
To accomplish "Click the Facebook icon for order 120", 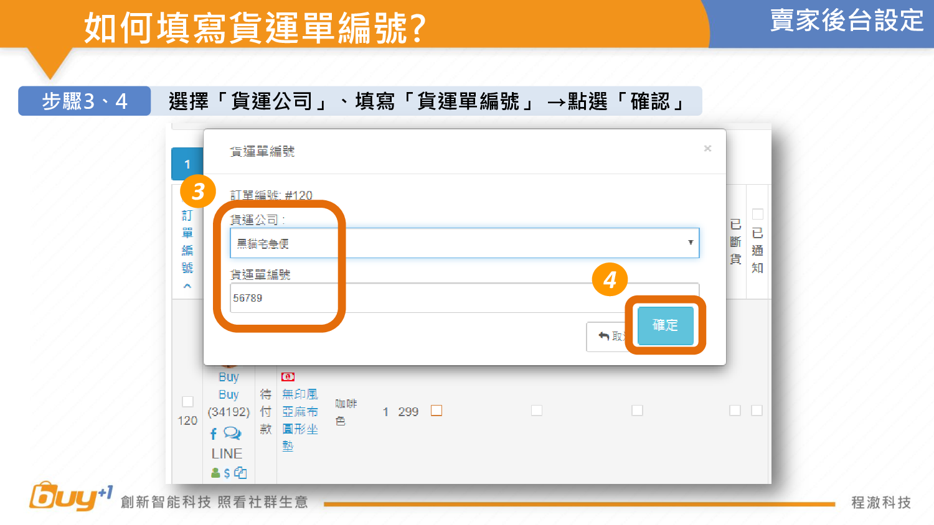I will click(214, 434).
